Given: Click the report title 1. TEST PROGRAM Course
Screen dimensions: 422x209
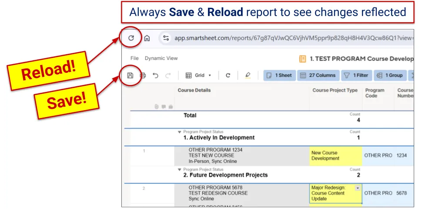Looking at the screenshot, I should pyautogui.click(x=362, y=59).
